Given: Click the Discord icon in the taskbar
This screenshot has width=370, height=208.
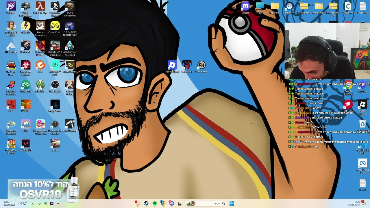Looking at the screenshot, I should click(171, 203).
